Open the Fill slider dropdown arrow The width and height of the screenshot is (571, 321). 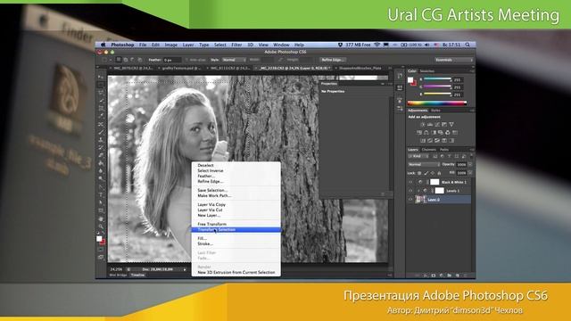tap(470, 173)
